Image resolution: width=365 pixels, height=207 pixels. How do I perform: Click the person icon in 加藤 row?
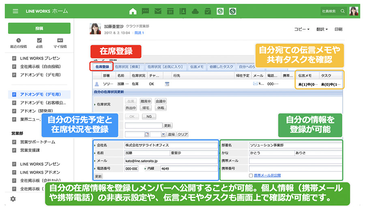click(x=97, y=84)
